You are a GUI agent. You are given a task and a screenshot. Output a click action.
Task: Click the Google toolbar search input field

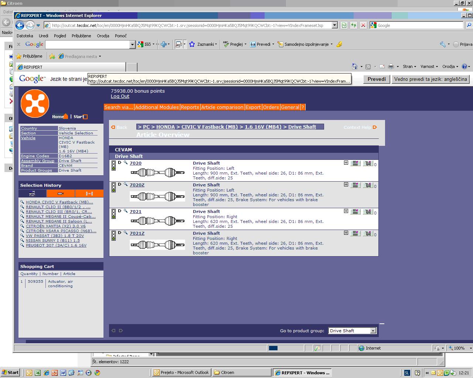(x=88, y=44)
